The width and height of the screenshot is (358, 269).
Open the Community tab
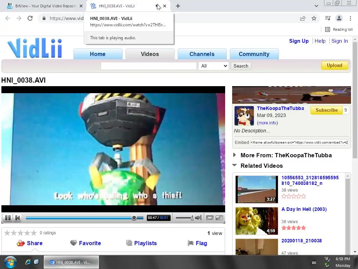click(x=254, y=54)
